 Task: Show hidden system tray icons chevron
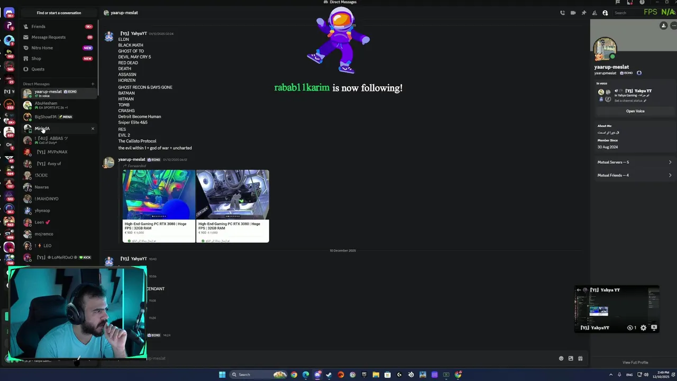(611, 375)
